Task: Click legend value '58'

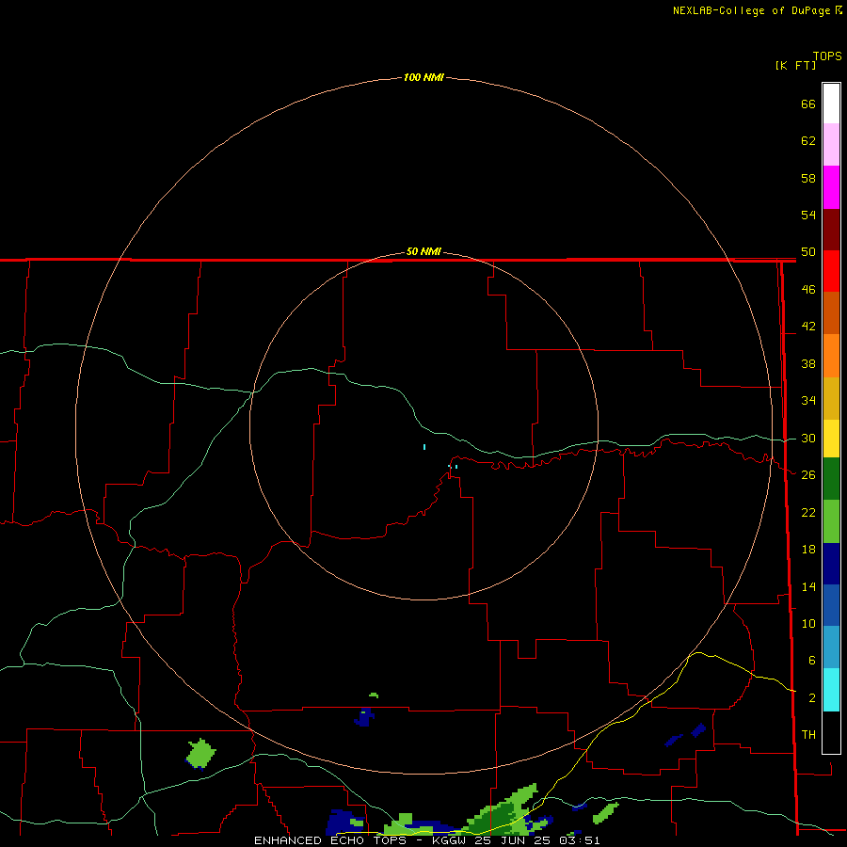Action: pos(808,178)
